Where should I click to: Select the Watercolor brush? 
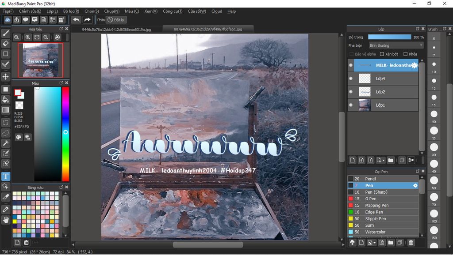click(x=383, y=232)
